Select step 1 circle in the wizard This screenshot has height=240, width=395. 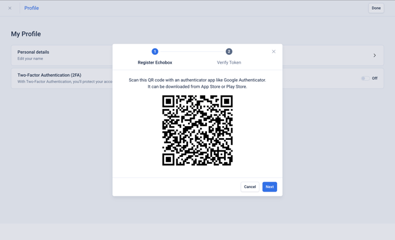click(155, 52)
